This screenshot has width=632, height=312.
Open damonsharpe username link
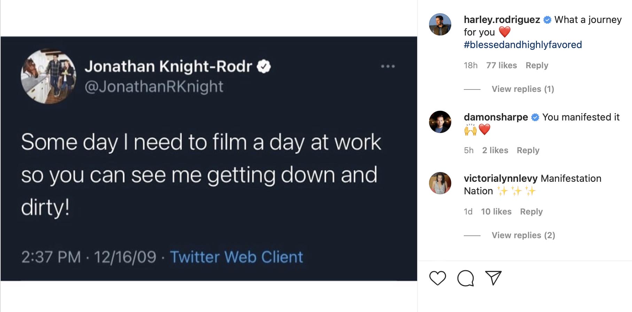coord(496,117)
